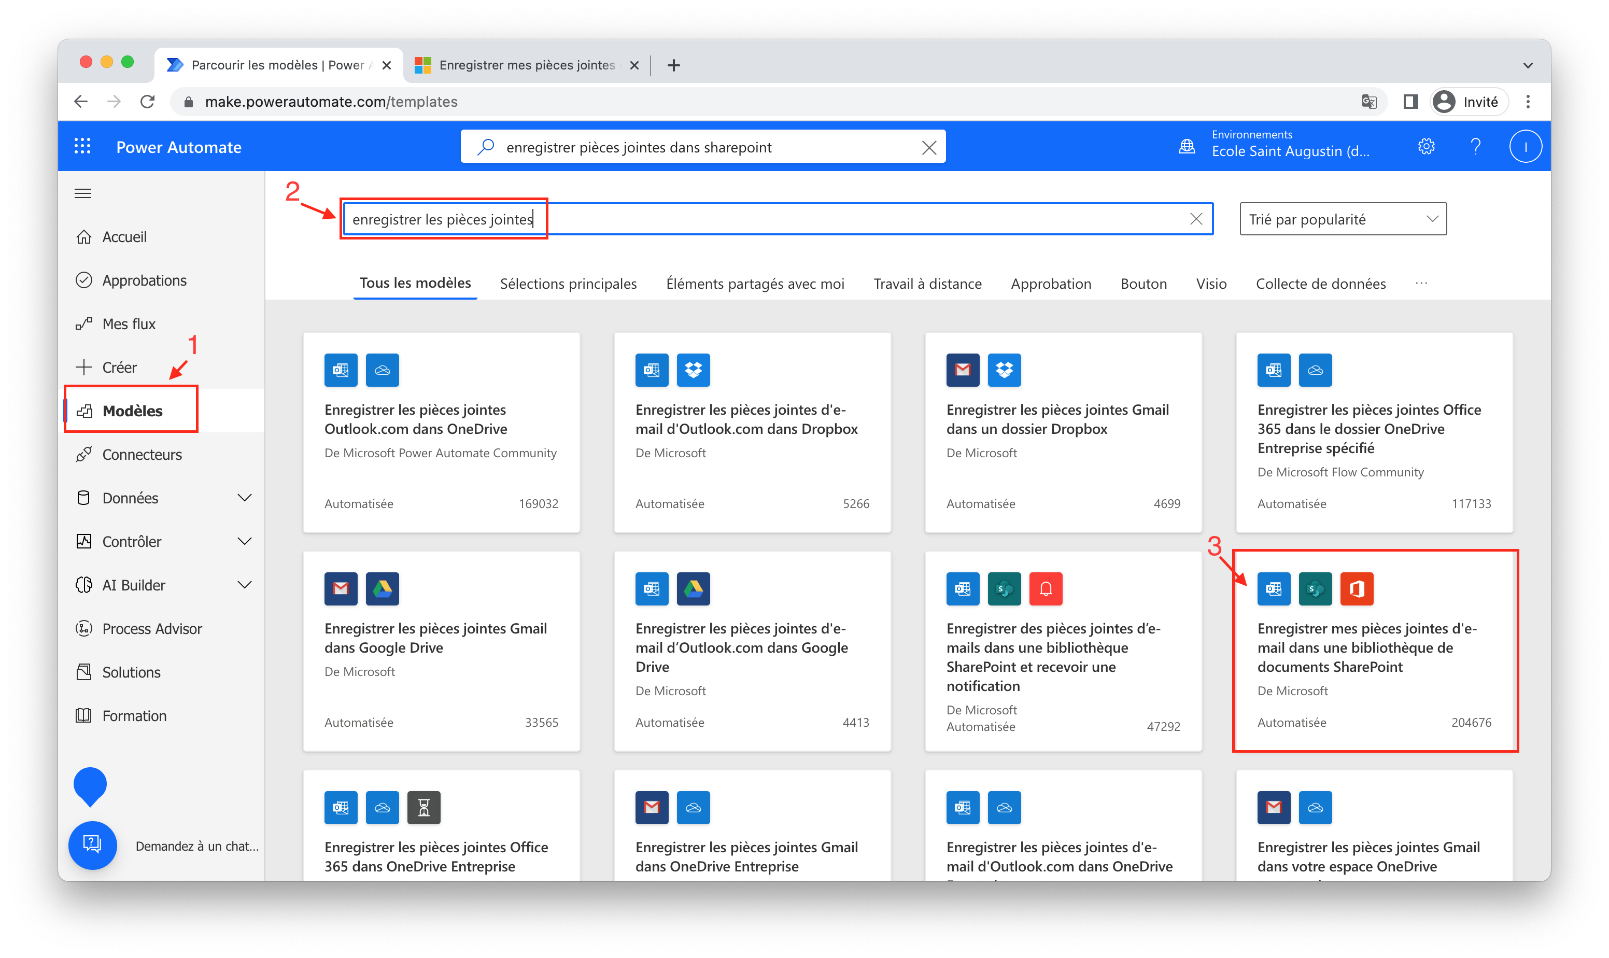Image resolution: width=1609 pixels, height=958 pixels.
Task: Open template SharePoint et recevoir une notification
Action: (1063, 651)
